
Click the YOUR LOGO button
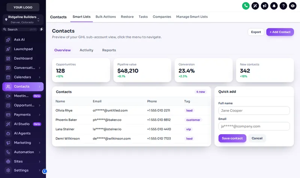coord(23,7)
